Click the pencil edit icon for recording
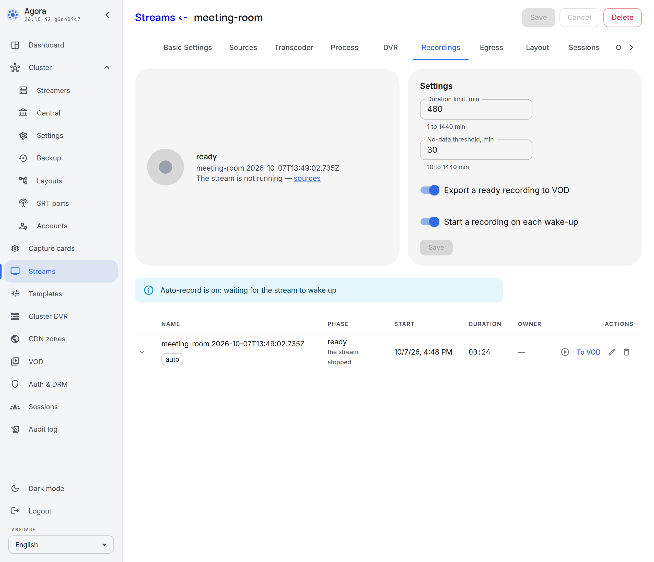This screenshot has height=562, width=654. [612, 352]
